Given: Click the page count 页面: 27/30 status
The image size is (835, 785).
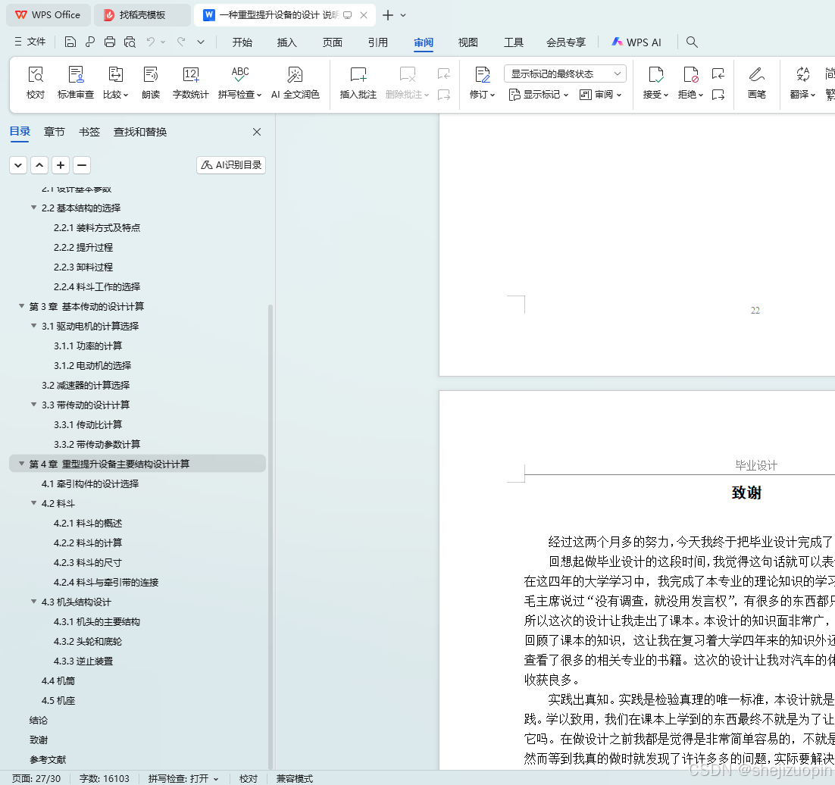Looking at the screenshot, I should tap(36, 779).
